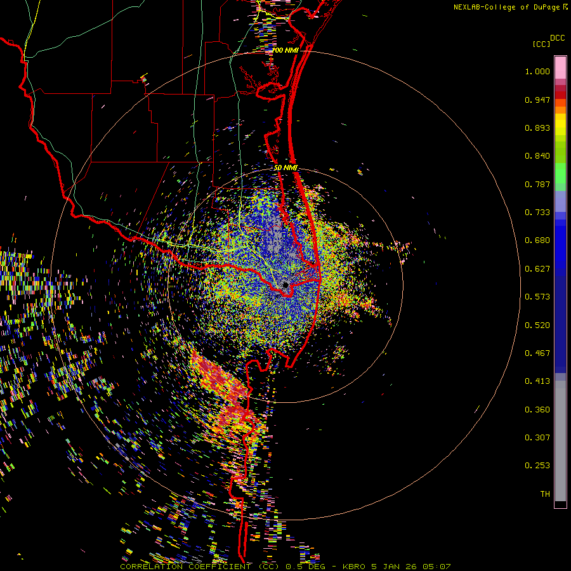Click the 05:07 timestamp in caption
Image resolution: width=571 pixels, height=571 pixels.
click(436, 567)
